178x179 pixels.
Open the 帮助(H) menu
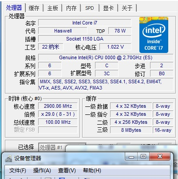pos(92,171)
